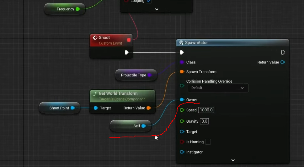
Task: Click the purple Class input pin
Action: (182, 62)
